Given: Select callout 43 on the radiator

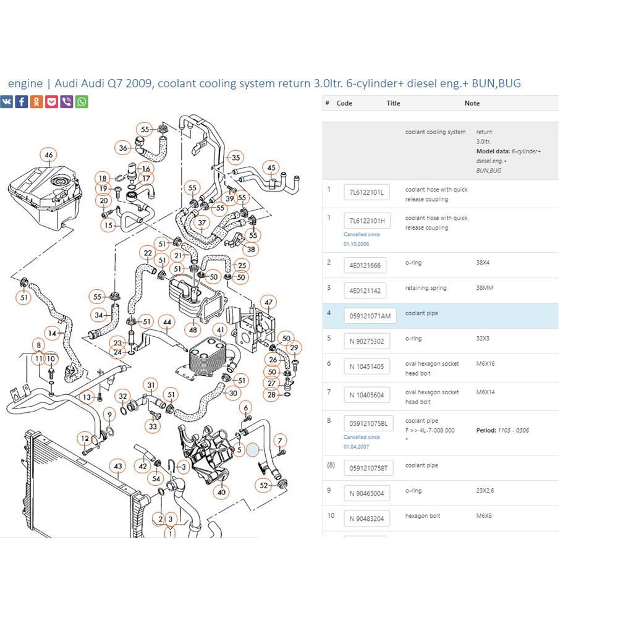Looking at the screenshot, I should click(118, 466).
